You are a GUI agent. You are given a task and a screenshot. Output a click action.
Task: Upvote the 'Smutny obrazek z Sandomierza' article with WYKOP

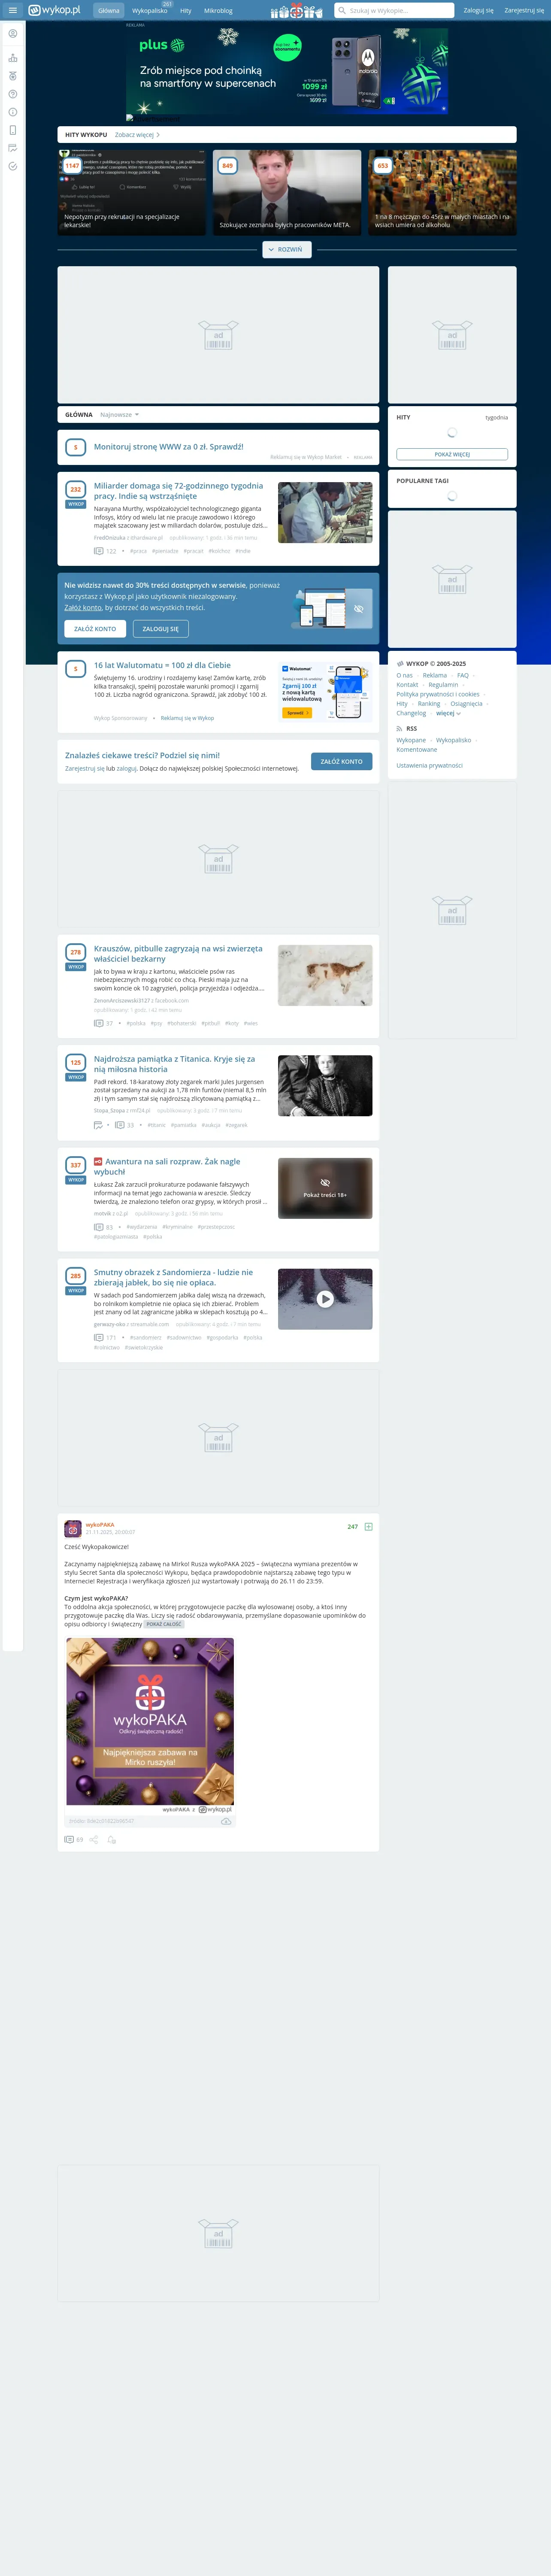[76, 1291]
